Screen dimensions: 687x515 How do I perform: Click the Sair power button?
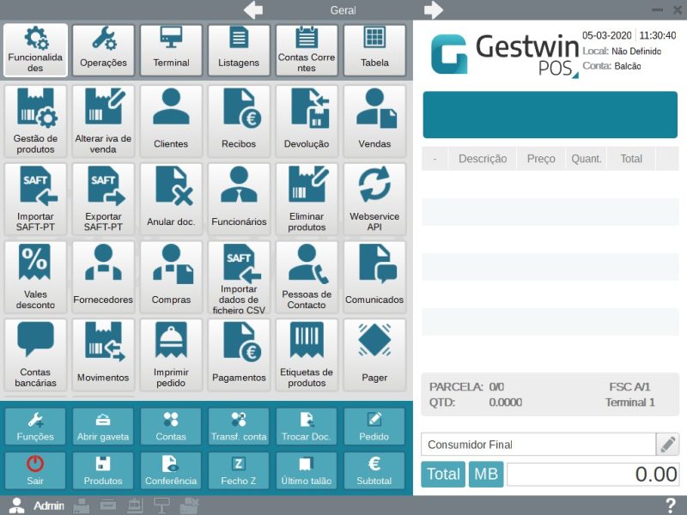[35, 471]
